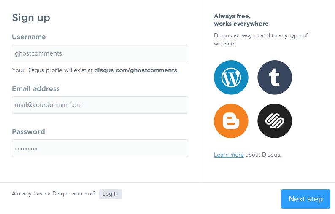Screen dimensions: 335x214
Task: Click the Tumblr logo icon
Action: pos(275,78)
